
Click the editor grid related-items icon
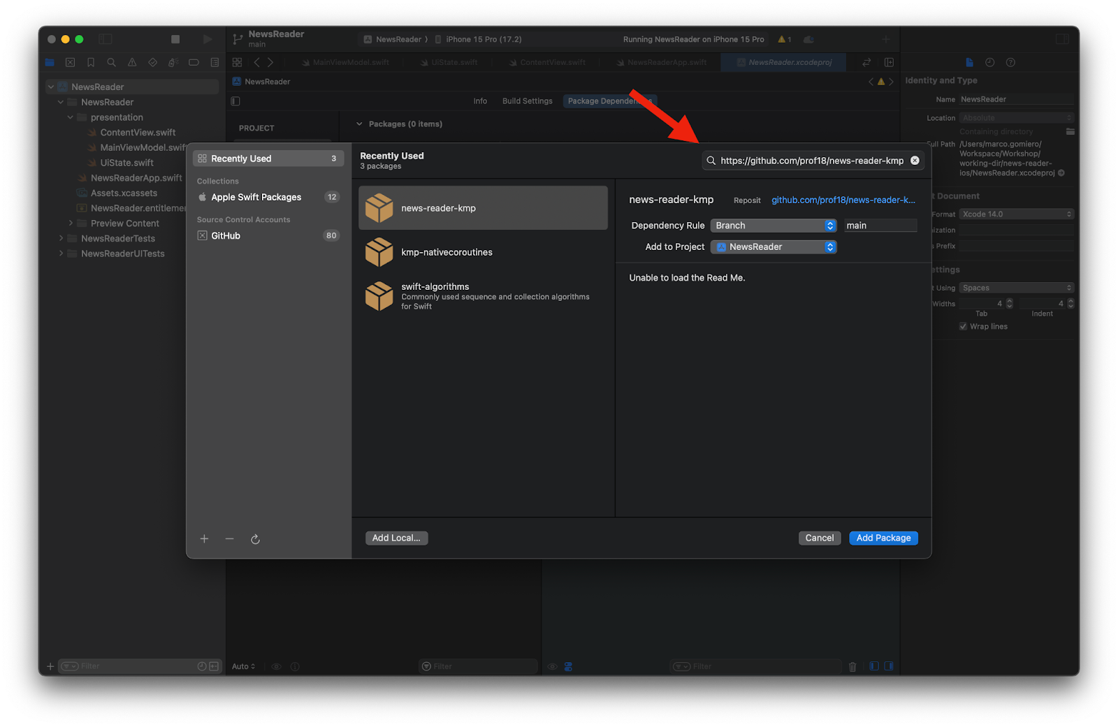(x=237, y=62)
